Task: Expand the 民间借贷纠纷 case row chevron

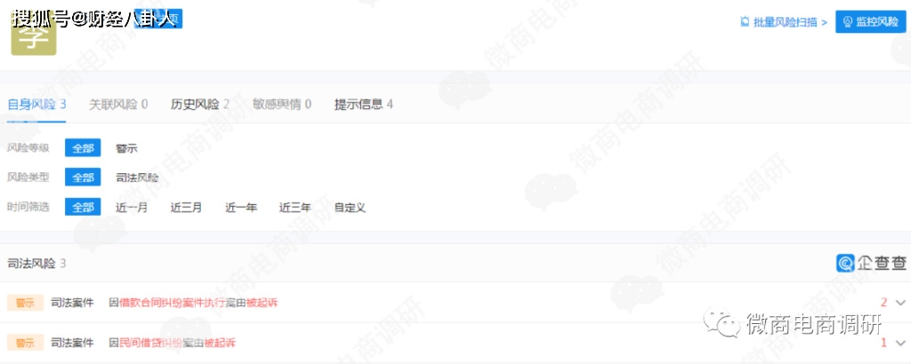Action: [x=901, y=343]
